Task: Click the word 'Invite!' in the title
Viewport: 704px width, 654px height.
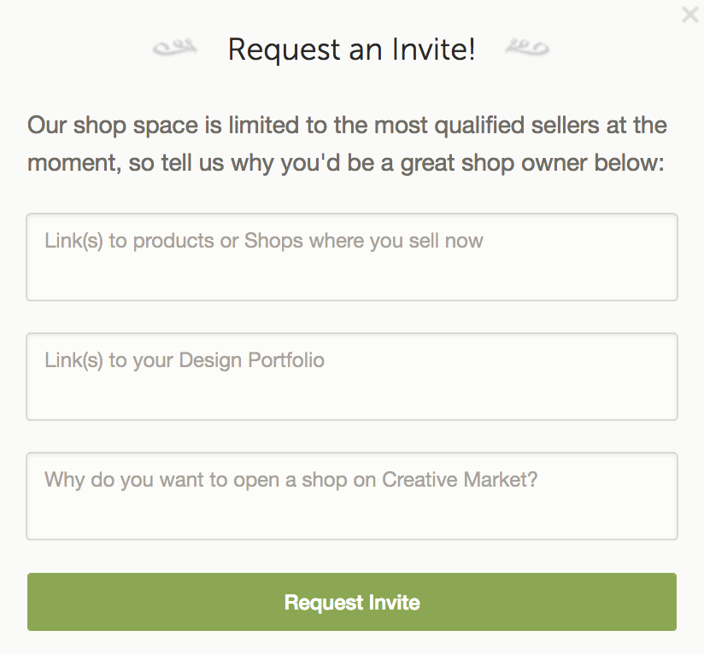Action: pos(433,49)
